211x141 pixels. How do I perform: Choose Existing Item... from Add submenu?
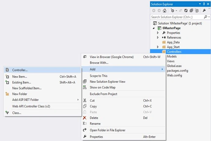43,82
